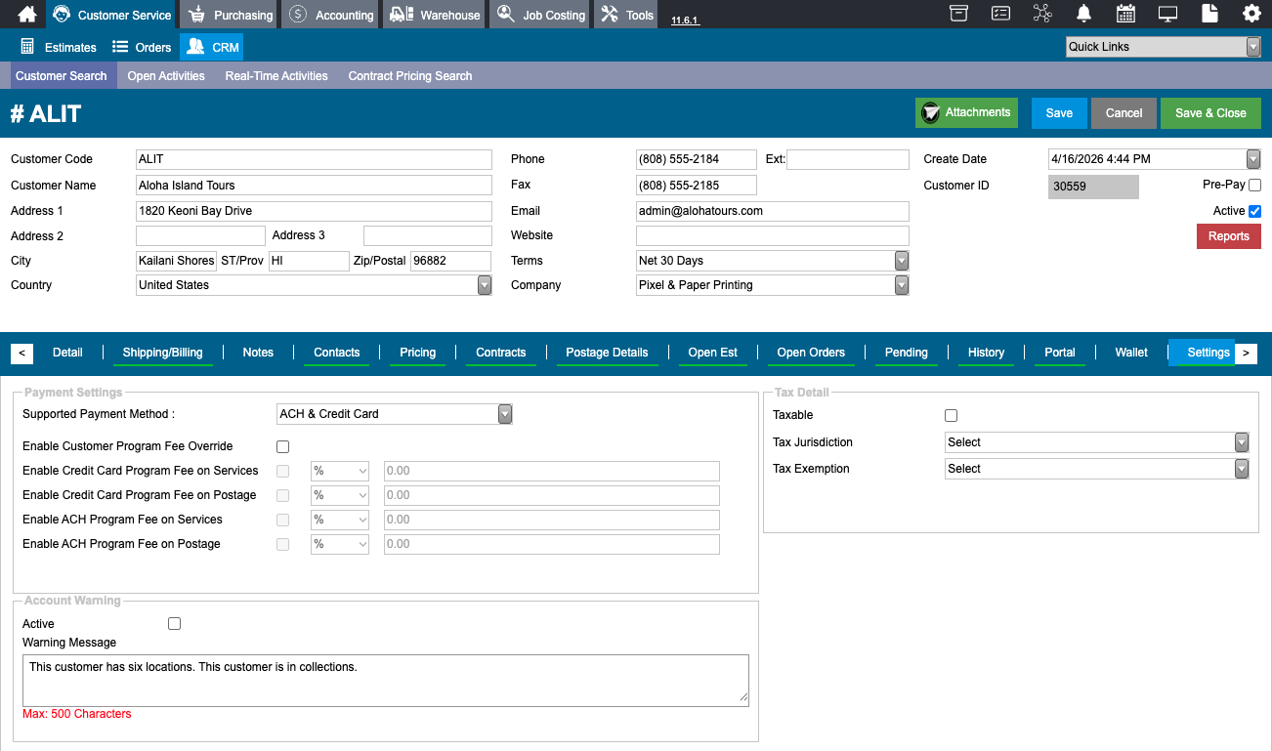Tick the Account Warning Active checkbox
Viewport: 1272px width, 751px height.
pyautogui.click(x=174, y=623)
